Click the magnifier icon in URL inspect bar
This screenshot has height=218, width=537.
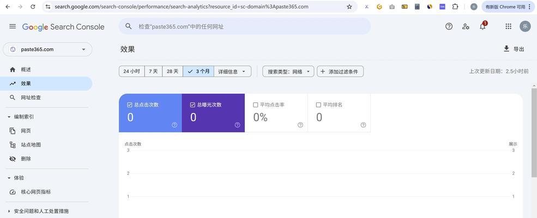pyautogui.click(x=129, y=26)
